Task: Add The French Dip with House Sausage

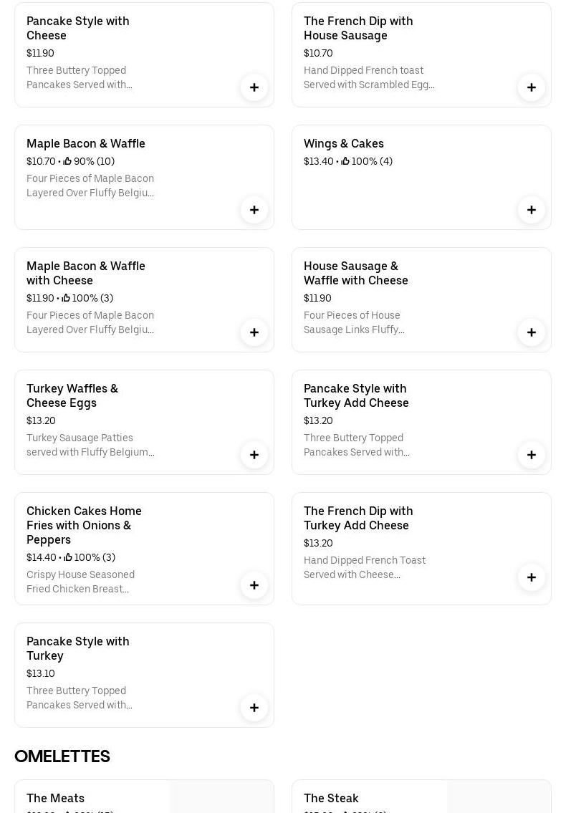Action: tap(532, 87)
